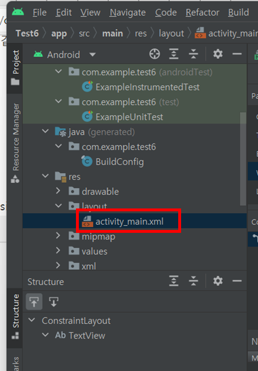Click the Project tree vertical scrollbar
This screenshot has height=371, width=258.
coord(243,159)
